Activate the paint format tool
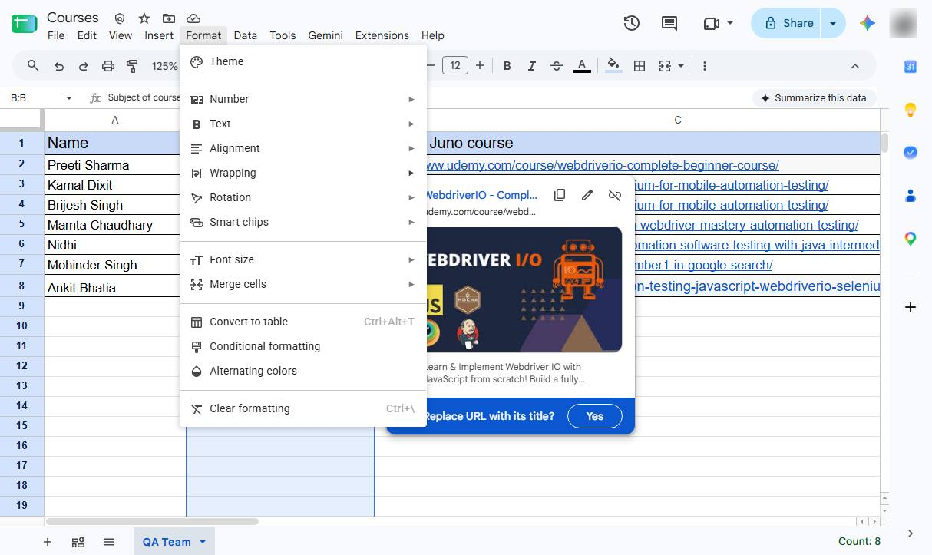The width and height of the screenshot is (932, 555). pyautogui.click(x=132, y=66)
